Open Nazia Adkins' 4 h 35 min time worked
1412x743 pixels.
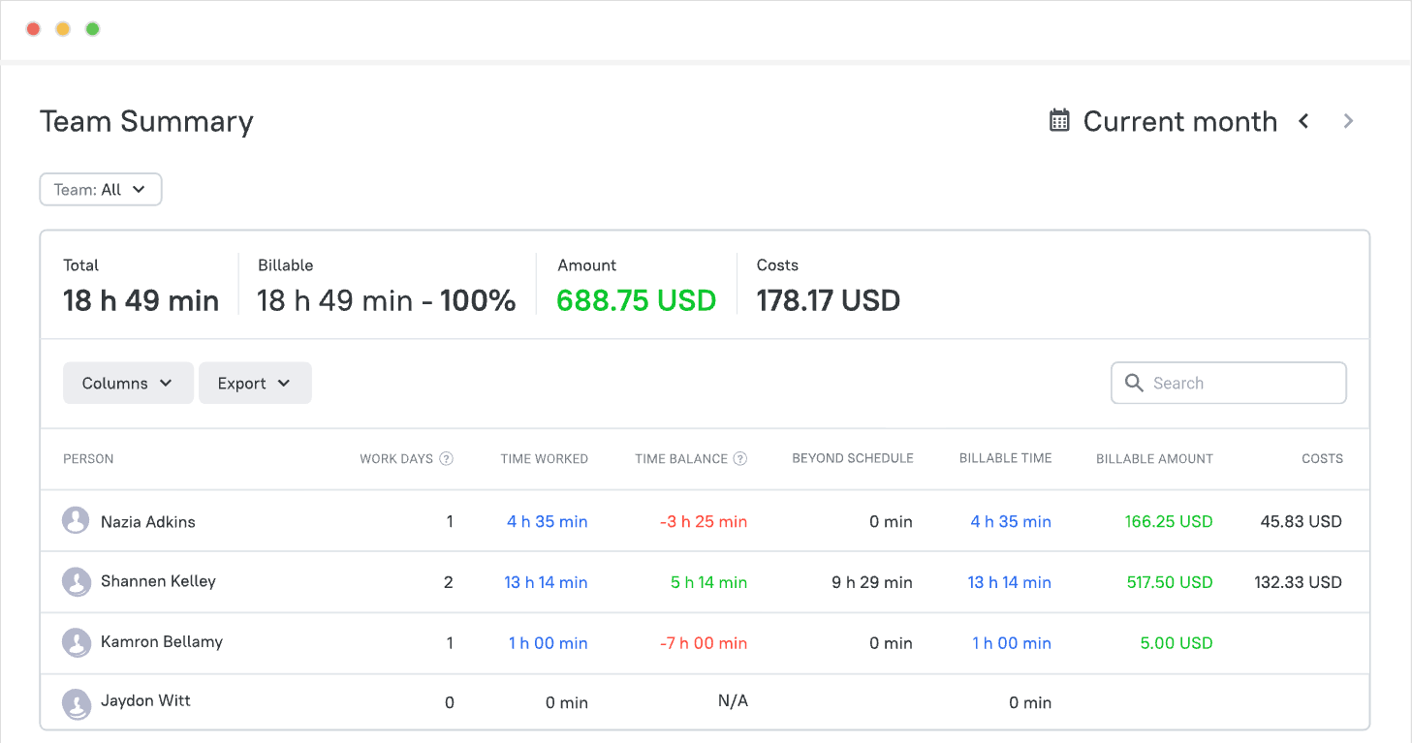pos(548,521)
